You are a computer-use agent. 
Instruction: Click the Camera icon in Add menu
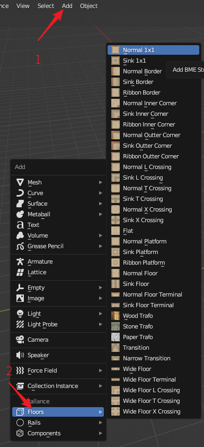tap(20, 340)
